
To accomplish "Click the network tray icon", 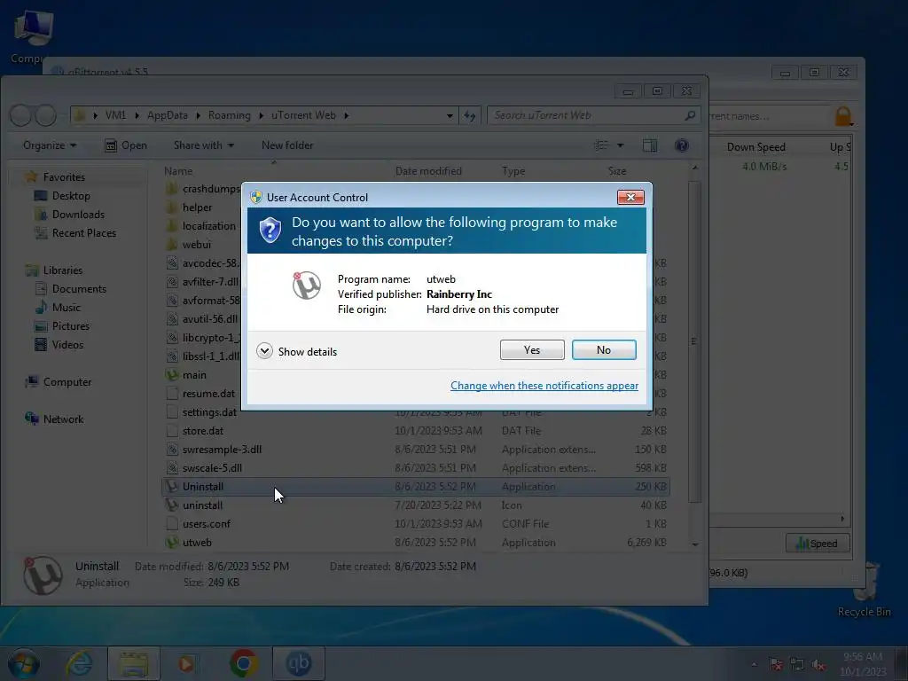I will coord(797,664).
